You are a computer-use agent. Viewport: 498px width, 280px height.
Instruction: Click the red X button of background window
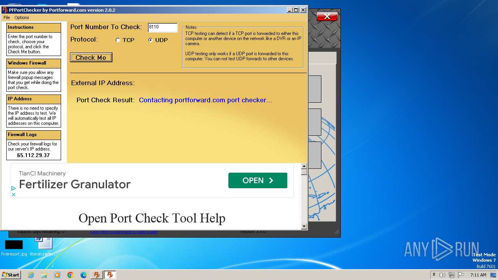327,16
